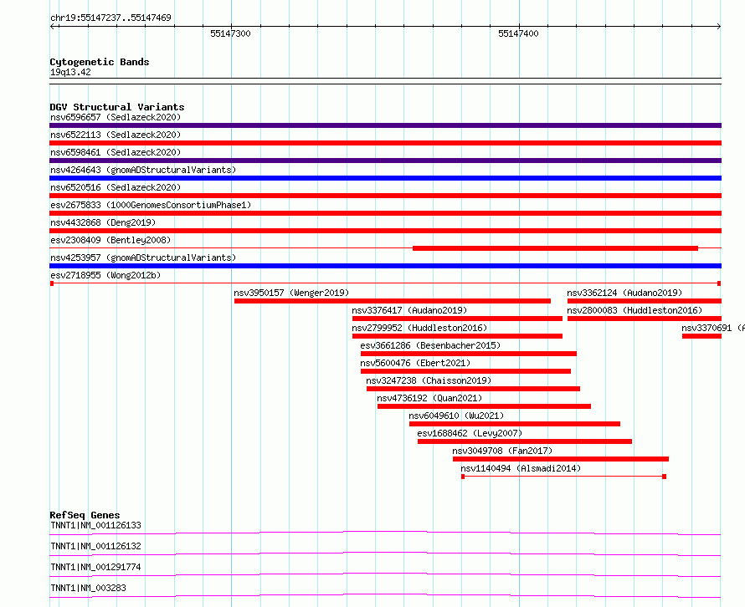Click the purple bar of nsv6596657
This screenshot has height=607, width=745.
pyautogui.click(x=385, y=125)
